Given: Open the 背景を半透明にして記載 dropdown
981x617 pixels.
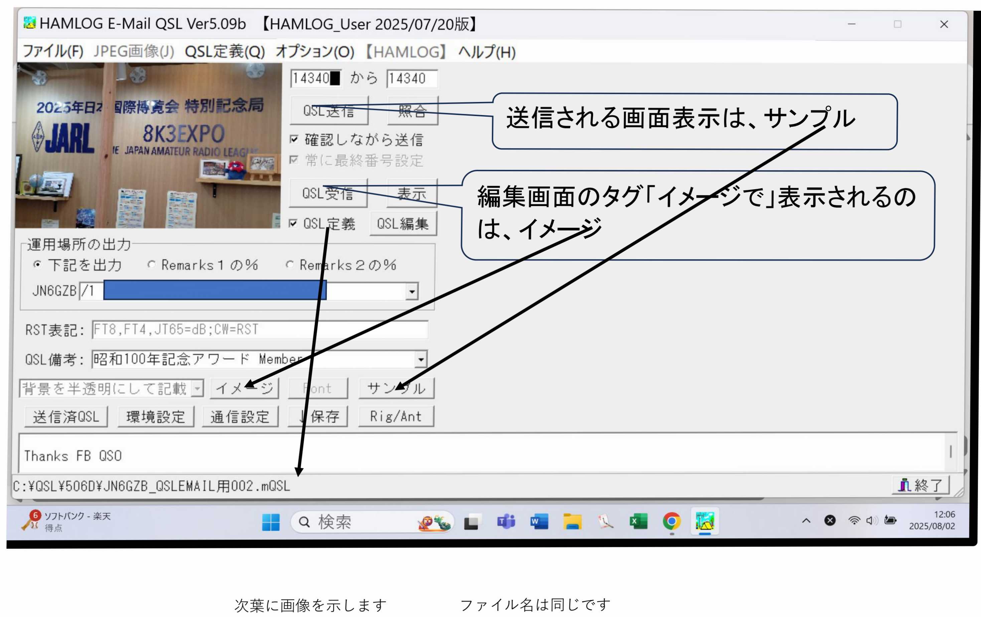Looking at the screenshot, I should 197,388.
